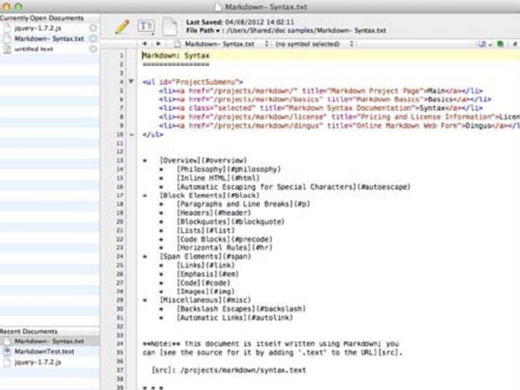
Task: Close jquery-1.7.2.js using its circle button
Action: pyautogui.click(x=93, y=28)
